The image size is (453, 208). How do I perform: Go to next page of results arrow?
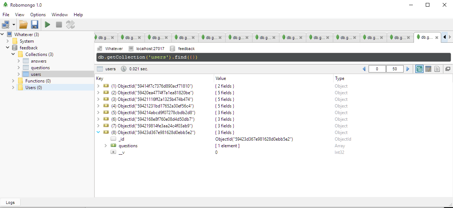coord(408,69)
